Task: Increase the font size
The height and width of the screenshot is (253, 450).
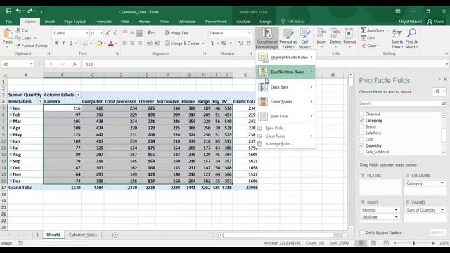Action: (x=108, y=33)
